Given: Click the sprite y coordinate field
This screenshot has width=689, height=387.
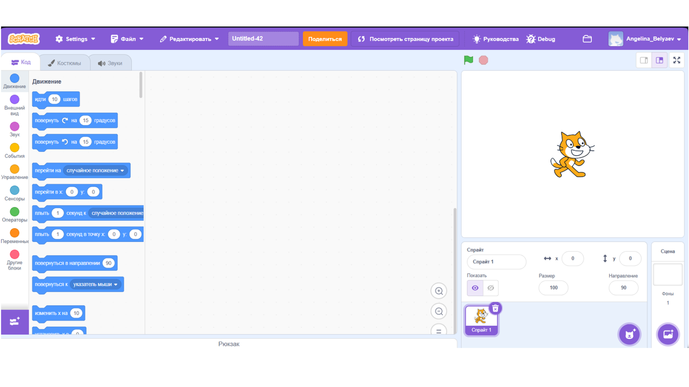Looking at the screenshot, I should point(630,259).
